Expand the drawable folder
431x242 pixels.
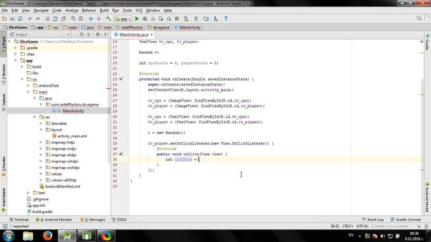point(41,124)
